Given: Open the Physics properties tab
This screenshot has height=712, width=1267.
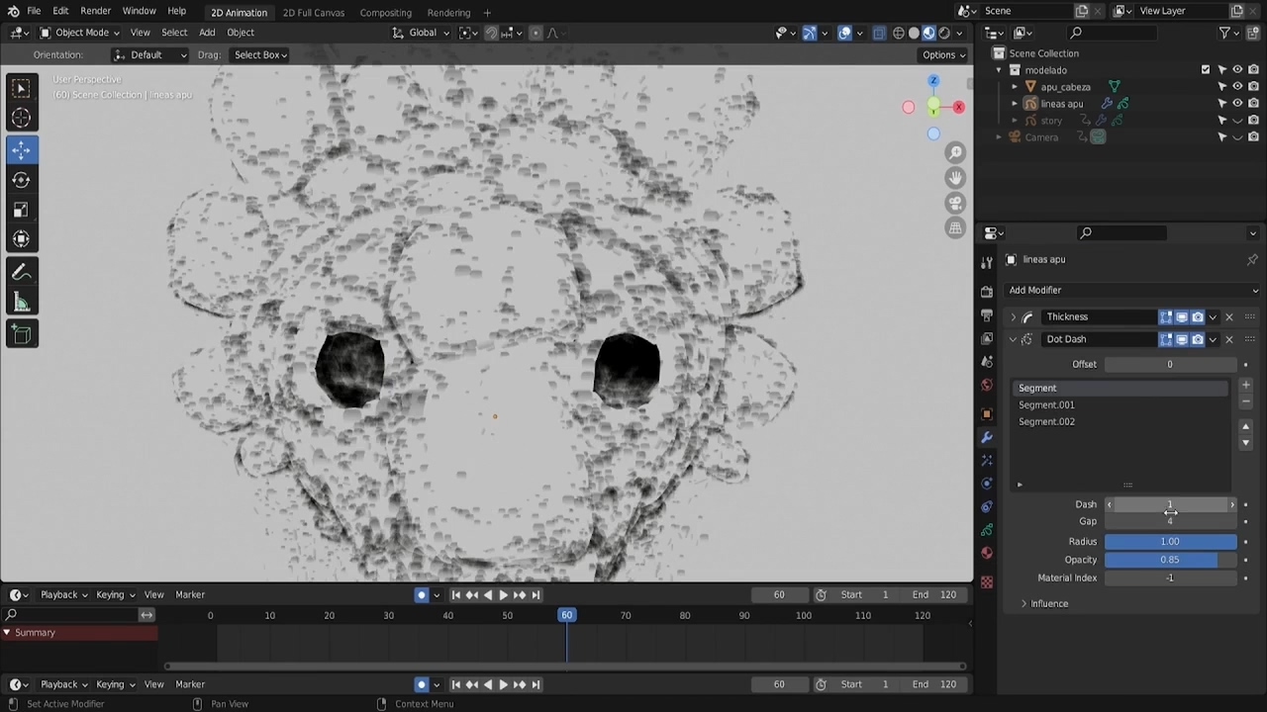Looking at the screenshot, I should tap(987, 484).
